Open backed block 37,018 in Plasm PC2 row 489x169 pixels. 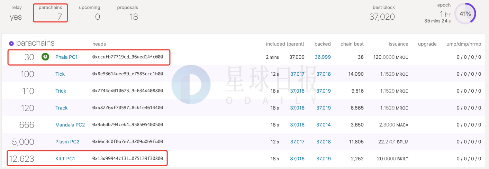(323, 142)
